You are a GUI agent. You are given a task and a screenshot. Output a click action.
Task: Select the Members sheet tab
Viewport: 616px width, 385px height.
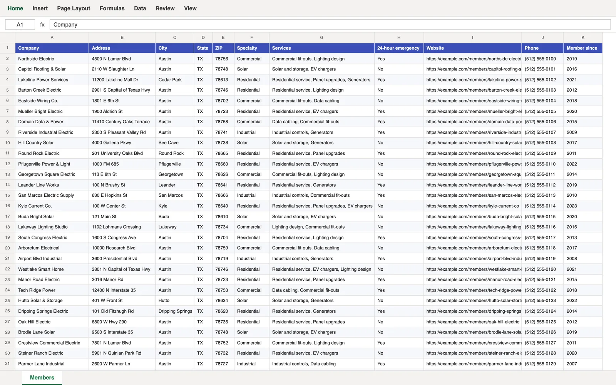[x=42, y=378]
